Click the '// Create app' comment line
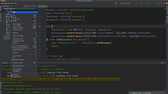This screenshot has width=168, height=94. tap(54, 56)
